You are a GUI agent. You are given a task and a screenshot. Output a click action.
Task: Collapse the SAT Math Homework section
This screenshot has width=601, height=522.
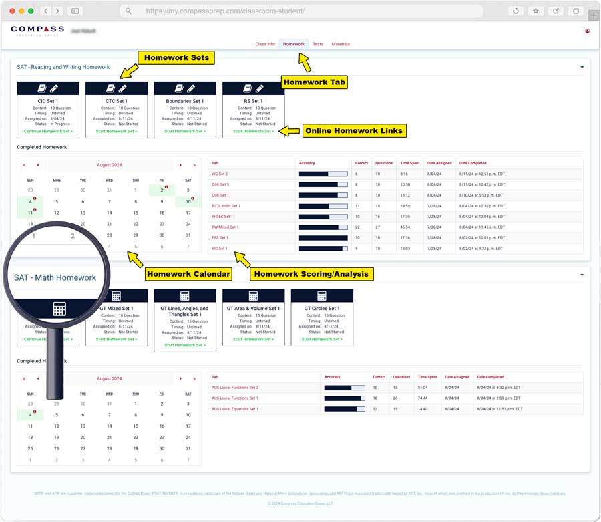[582, 275]
